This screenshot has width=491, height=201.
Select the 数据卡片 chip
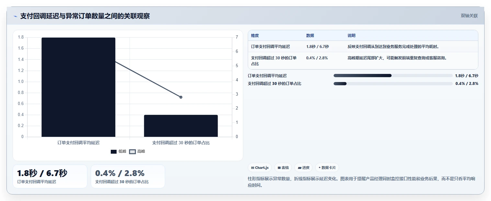[x=327, y=168]
